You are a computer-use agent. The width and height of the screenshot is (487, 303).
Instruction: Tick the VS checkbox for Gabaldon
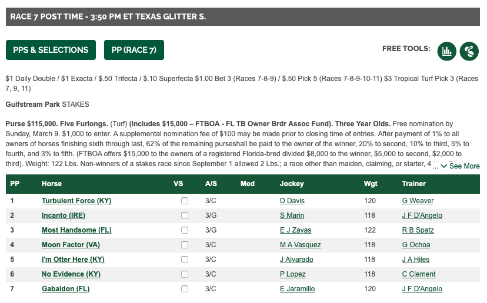click(185, 289)
